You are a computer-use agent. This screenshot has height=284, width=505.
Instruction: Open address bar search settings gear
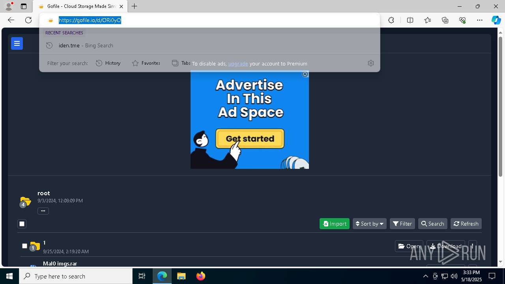[370, 63]
